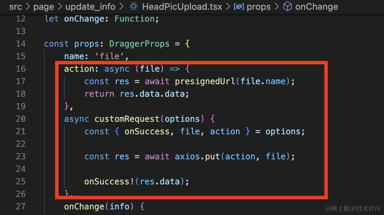
Task: Select the props breadcrumb label
Action: click(259, 7)
